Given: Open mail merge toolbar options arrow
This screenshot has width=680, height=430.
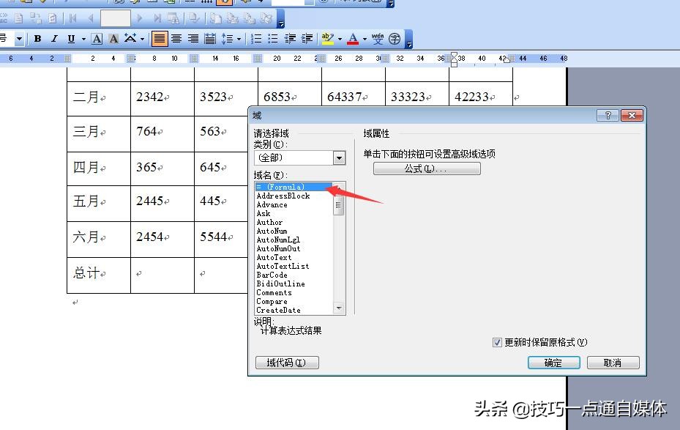Looking at the screenshot, I should pos(280,19).
